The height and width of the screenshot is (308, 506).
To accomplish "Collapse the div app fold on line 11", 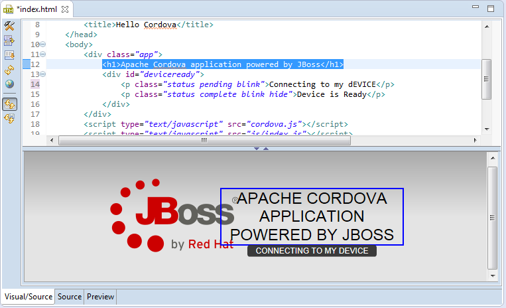I will coord(43,54).
